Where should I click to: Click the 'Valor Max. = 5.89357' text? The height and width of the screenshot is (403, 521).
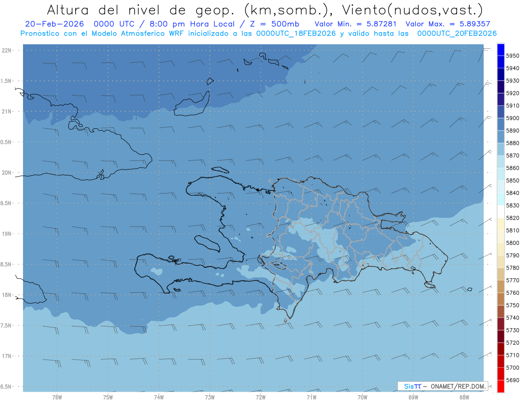(447, 24)
